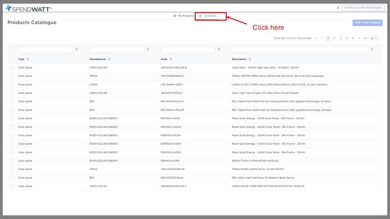This screenshot has height=219, width=390.
Task: Click the Add to My Products button
Action: click(367, 23)
